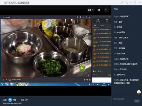Click the volume icon in player controls
Viewport: 142px width, 106px height.
tap(87, 80)
